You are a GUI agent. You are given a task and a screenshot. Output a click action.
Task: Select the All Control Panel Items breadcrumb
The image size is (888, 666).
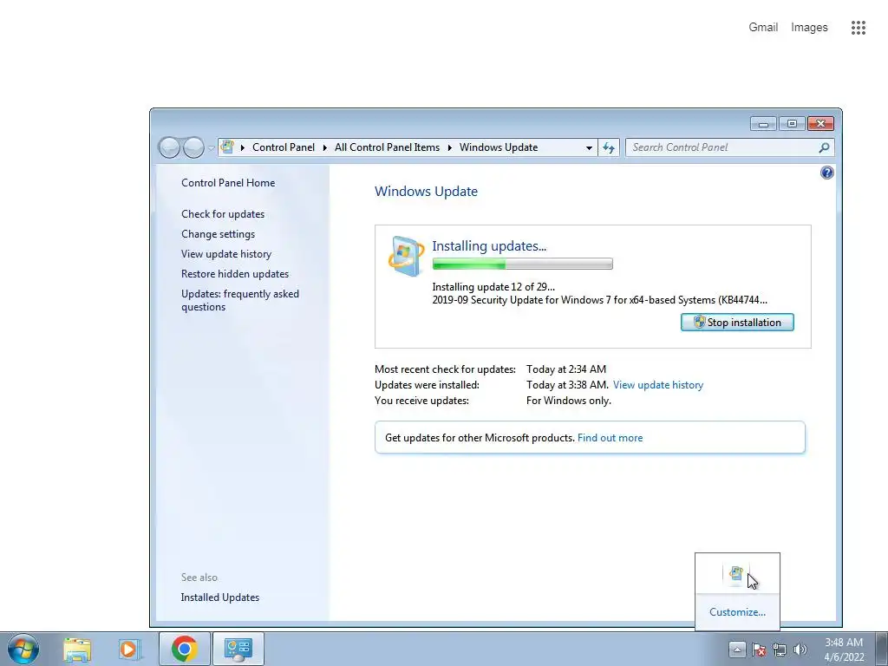coord(387,147)
